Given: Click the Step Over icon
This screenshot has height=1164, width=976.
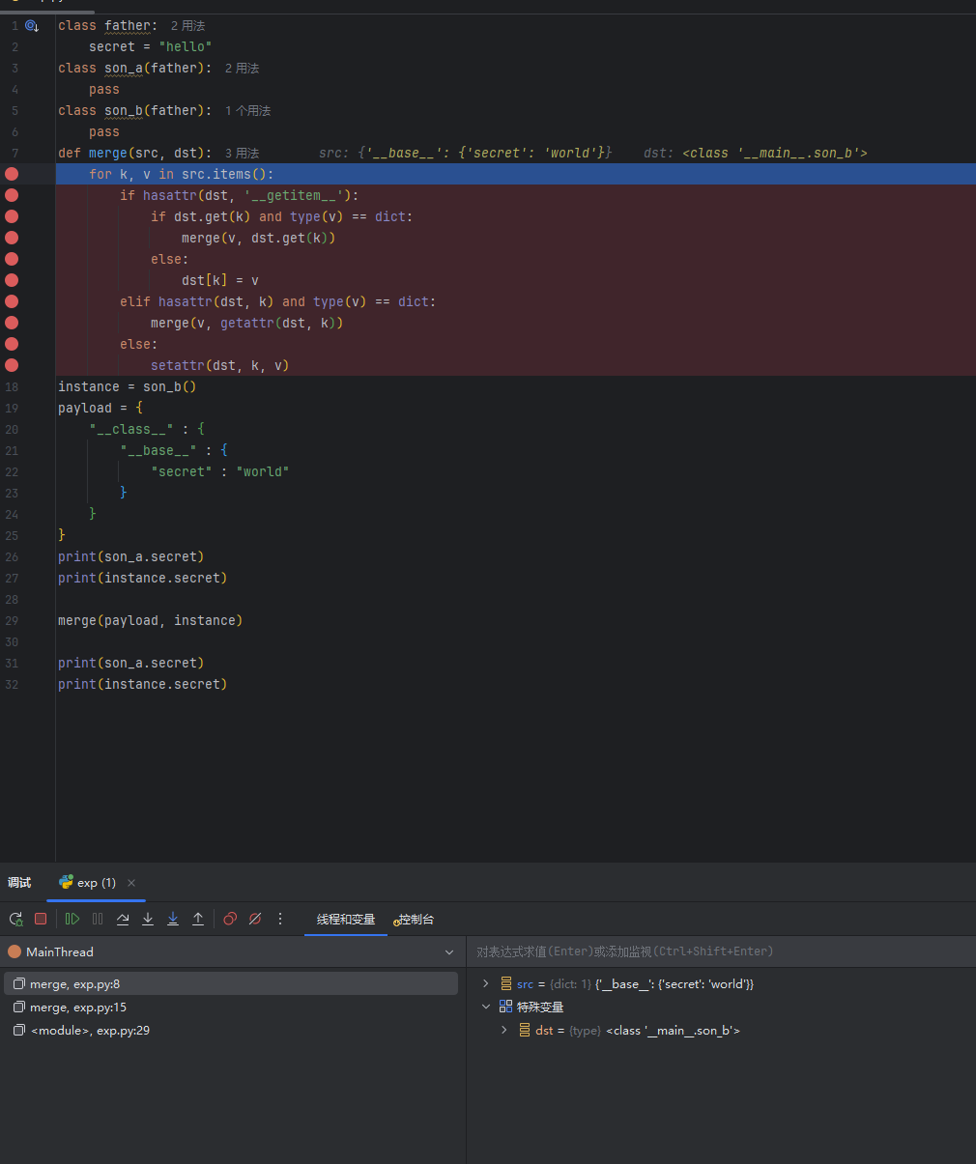Looking at the screenshot, I should pos(123,919).
